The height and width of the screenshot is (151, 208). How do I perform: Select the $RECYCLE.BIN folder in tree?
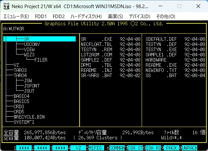pyautogui.click(x=29, y=117)
